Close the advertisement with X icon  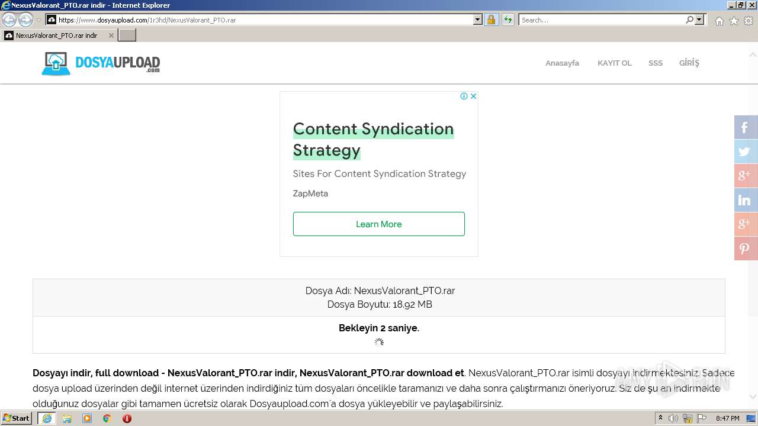click(x=473, y=96)
